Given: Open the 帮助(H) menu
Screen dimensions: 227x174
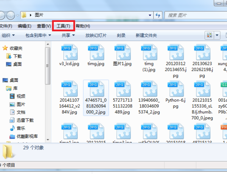Looking at the screenshot, I should tap(83, 26).
